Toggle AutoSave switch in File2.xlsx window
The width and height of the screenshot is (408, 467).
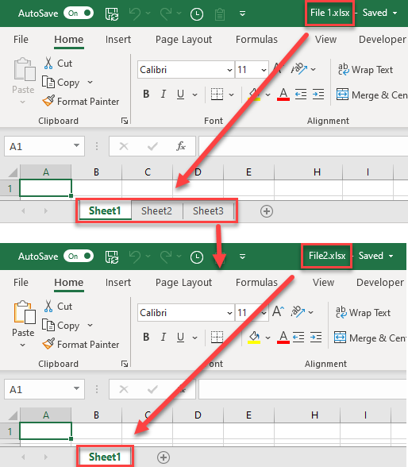[x=79, y=256]
